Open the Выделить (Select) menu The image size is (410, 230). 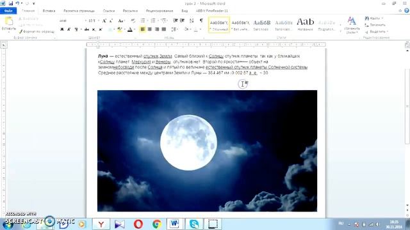pos(377,31)
